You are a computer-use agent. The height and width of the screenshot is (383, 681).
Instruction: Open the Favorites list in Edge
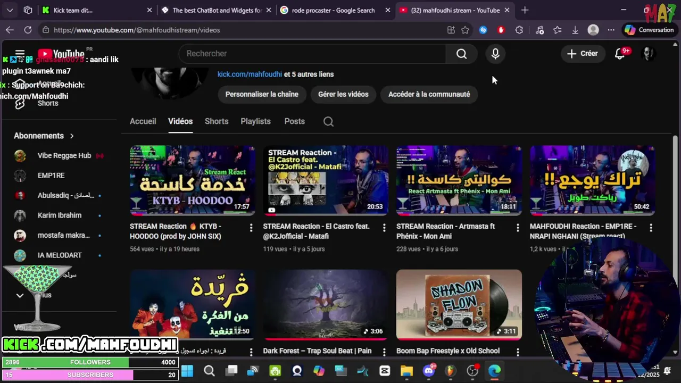coord(558,30)
